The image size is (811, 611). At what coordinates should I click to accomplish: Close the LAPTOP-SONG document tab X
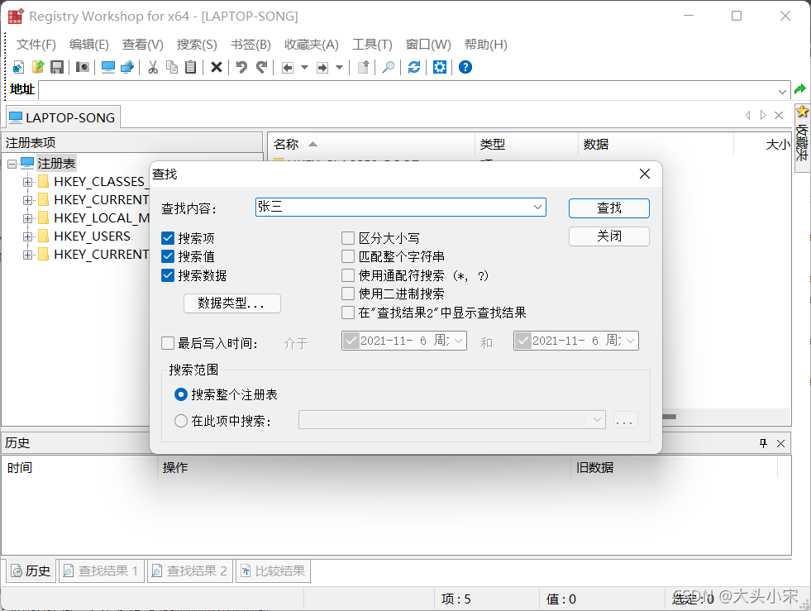coord(779,116)
